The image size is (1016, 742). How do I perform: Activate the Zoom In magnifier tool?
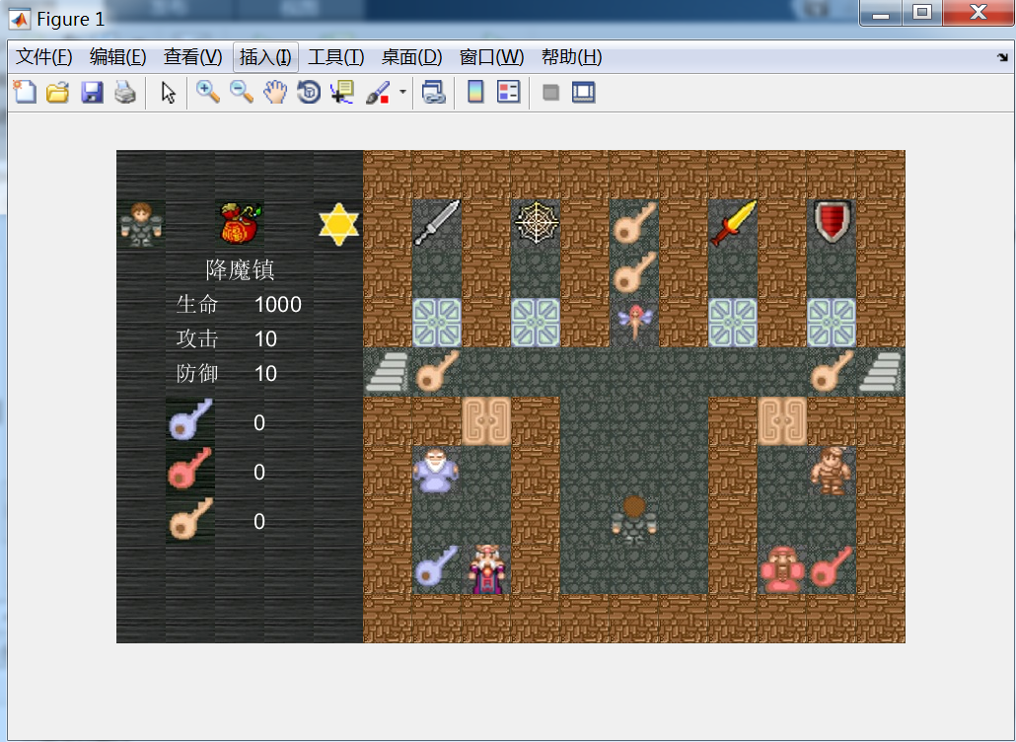[x=208, y=92]
